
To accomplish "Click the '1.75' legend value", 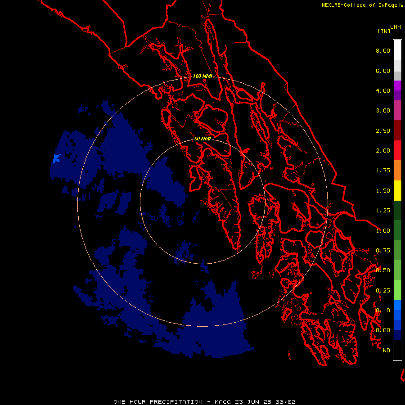I will (x=383, y=171).
